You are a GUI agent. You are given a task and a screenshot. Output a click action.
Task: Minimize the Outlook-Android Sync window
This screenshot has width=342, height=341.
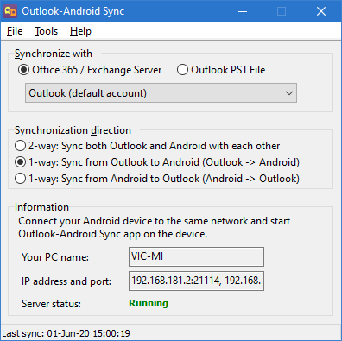pos(243,11)
